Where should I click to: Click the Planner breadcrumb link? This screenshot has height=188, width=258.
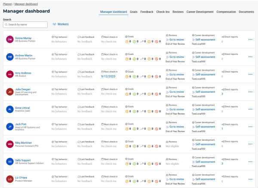coord(7,3)
